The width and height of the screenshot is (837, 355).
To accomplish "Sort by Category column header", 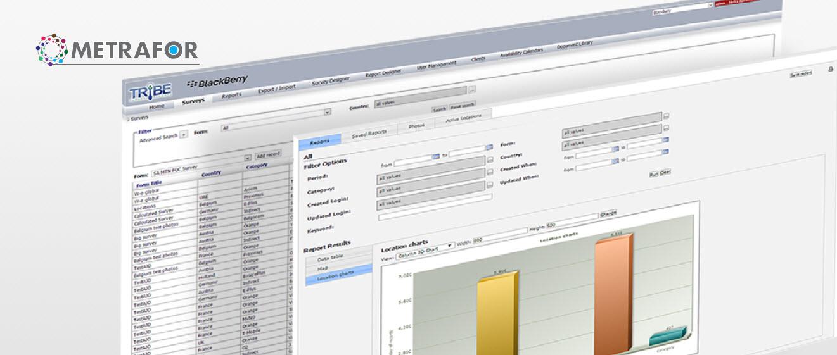I will tap(257, 166).
